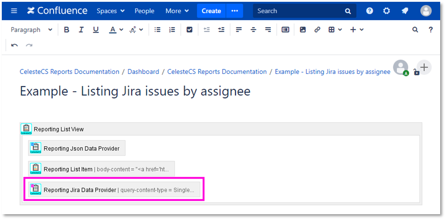Apply the text color A button

click(113, 30)
